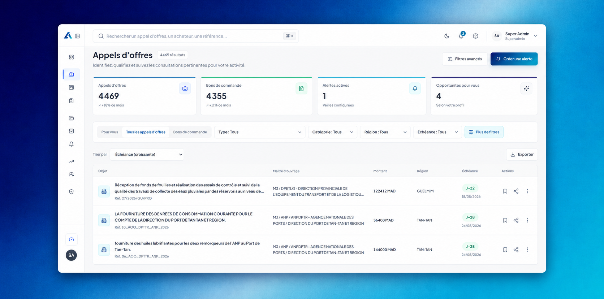Share the 144000 MAD tender row

tap(516, 250)
